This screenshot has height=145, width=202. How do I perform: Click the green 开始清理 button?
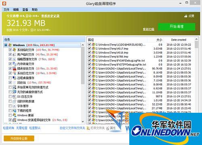point(177,27)
